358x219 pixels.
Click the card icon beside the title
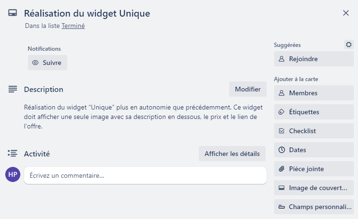13,13
